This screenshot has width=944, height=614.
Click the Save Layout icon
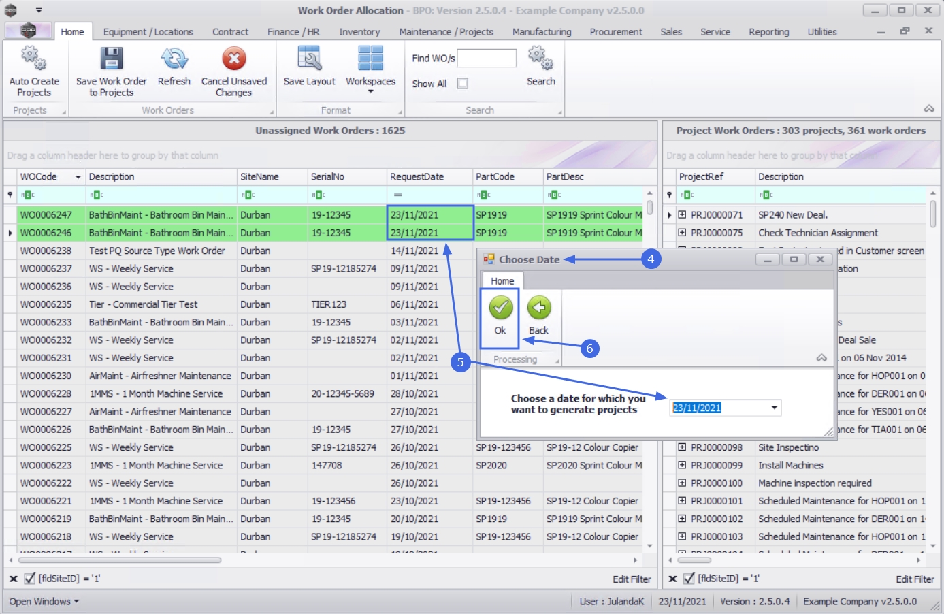click(x=309, y=59)
